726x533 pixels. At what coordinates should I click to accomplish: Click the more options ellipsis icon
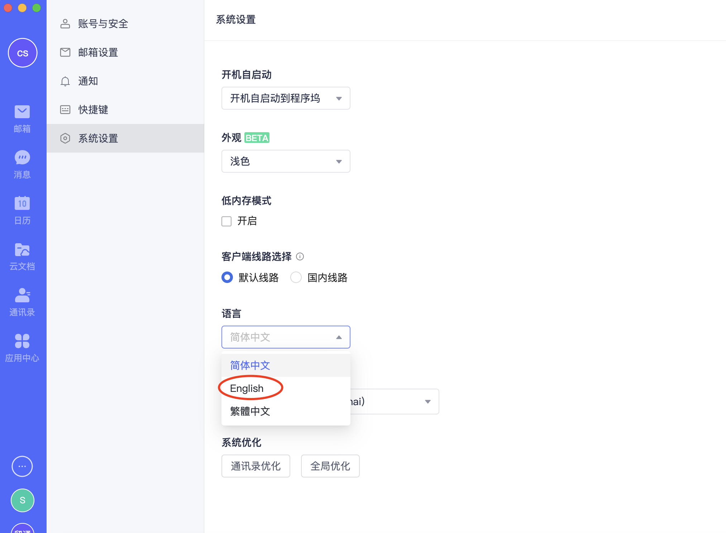point(22,466)
